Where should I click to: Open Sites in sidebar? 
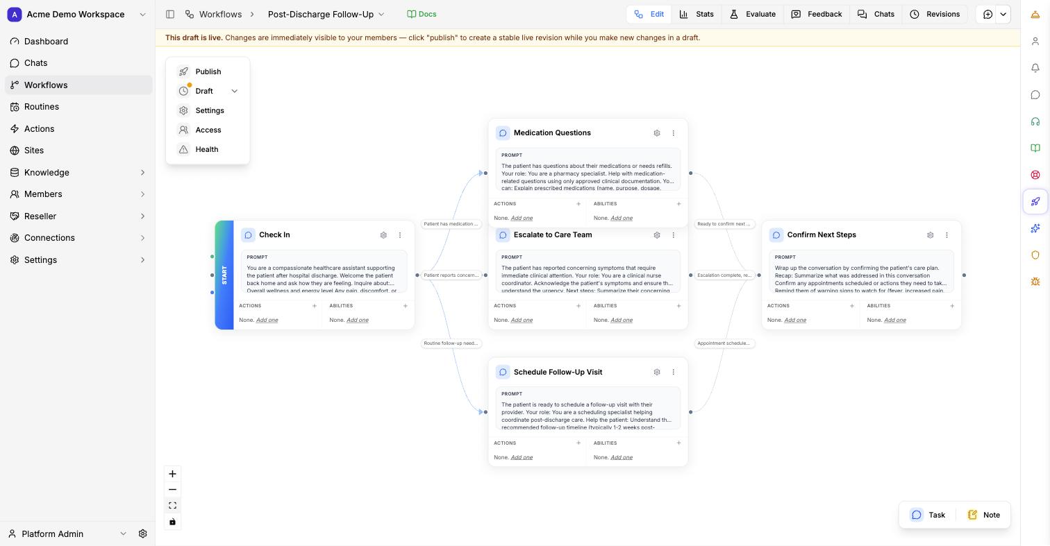coord(78,151)
